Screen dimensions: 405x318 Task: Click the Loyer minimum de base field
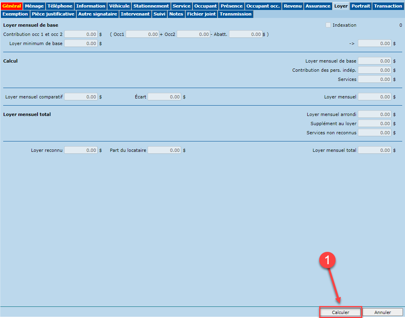(x=81, y=43)
